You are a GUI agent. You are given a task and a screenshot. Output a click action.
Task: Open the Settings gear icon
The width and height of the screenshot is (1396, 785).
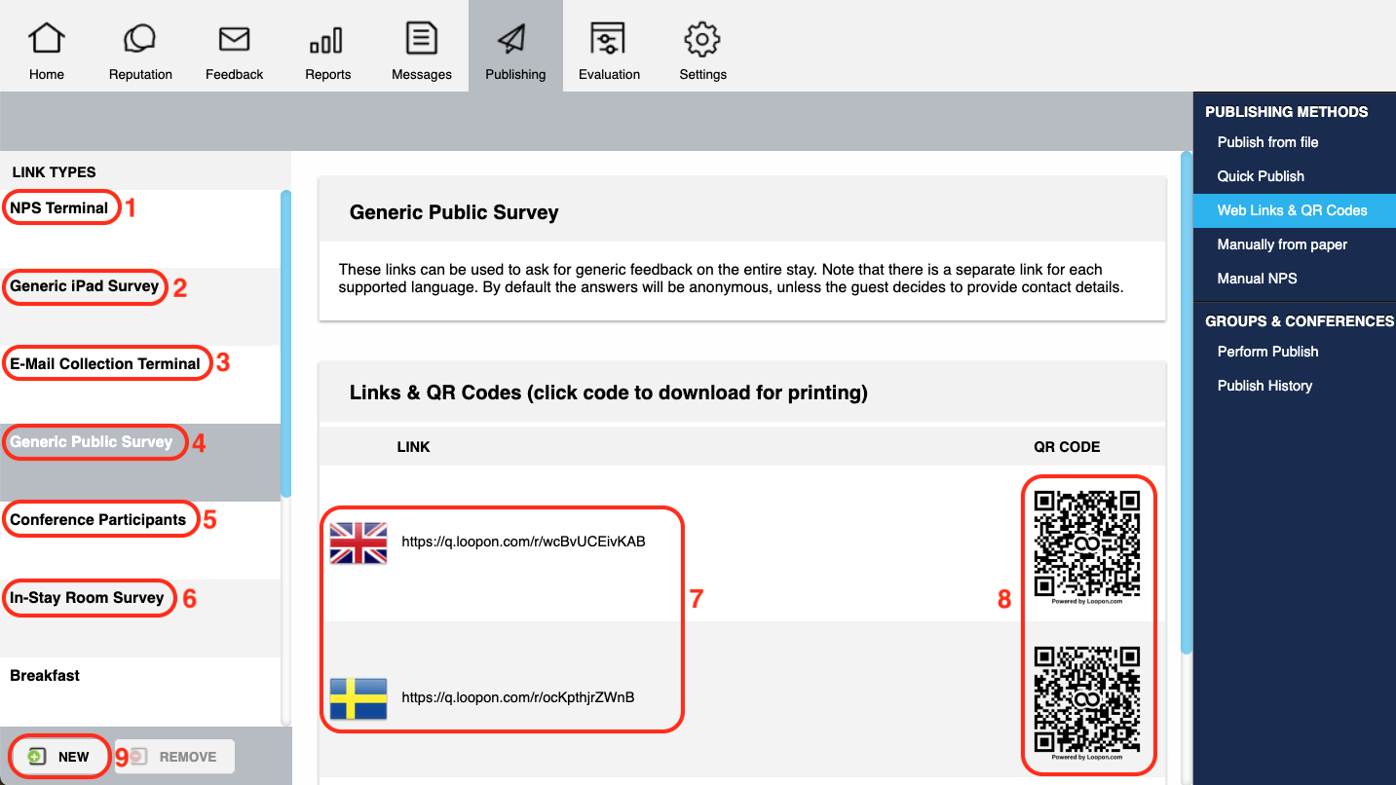tap(702, 40)
